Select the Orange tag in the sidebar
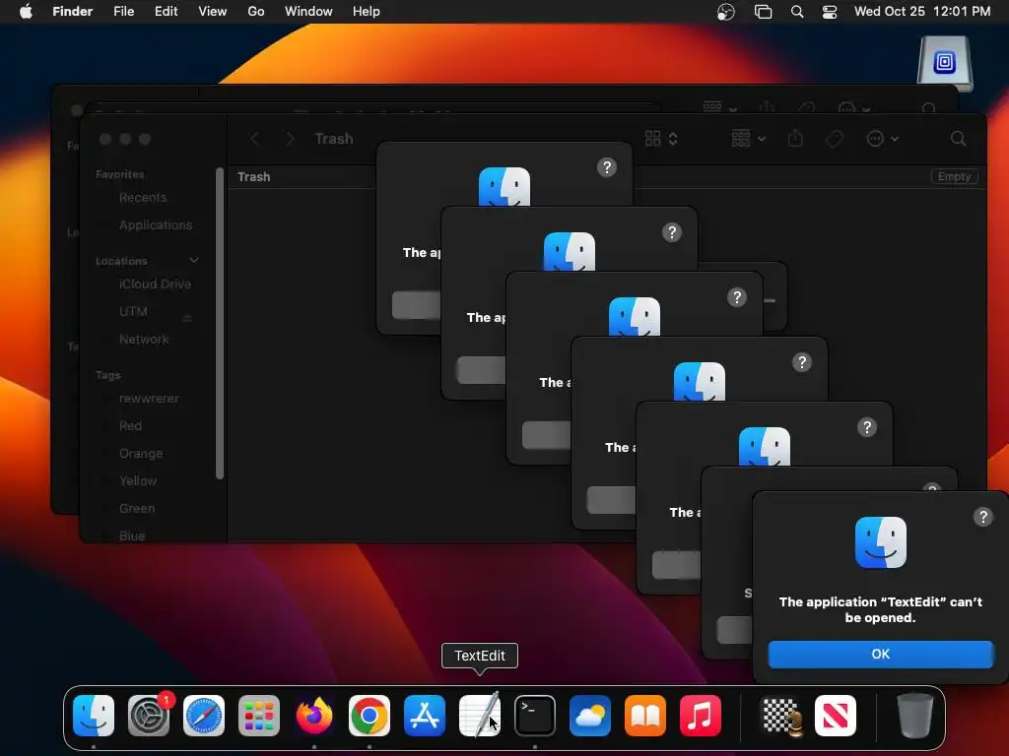This screenshot has height=756, width=1009. coord(140,453)
